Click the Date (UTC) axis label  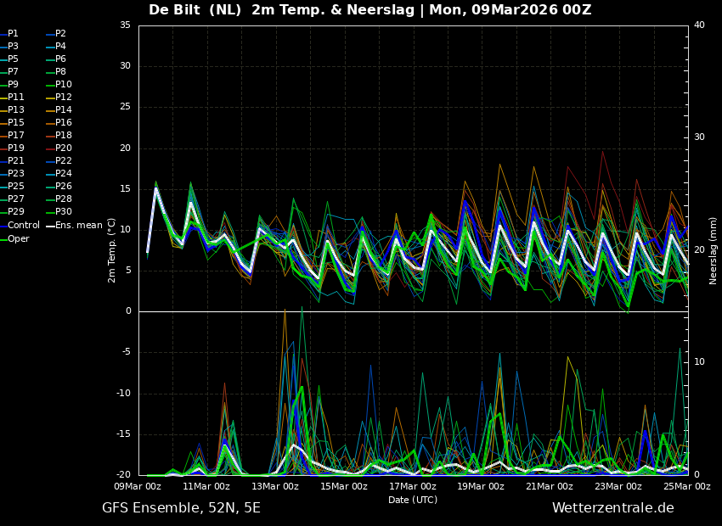[413, 500]
